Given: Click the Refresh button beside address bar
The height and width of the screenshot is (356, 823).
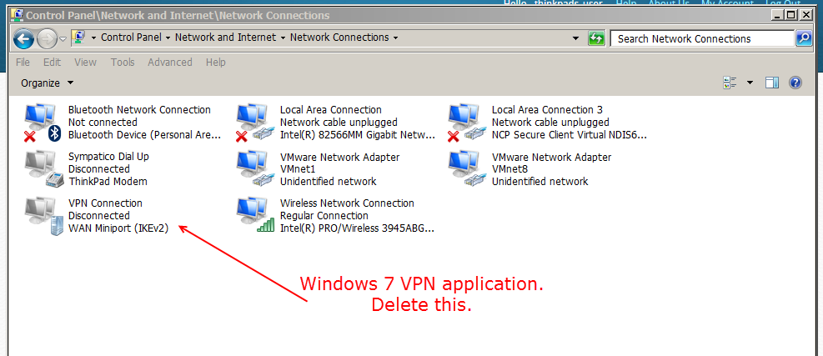Looking at the screenshot, I should (596, 38).
